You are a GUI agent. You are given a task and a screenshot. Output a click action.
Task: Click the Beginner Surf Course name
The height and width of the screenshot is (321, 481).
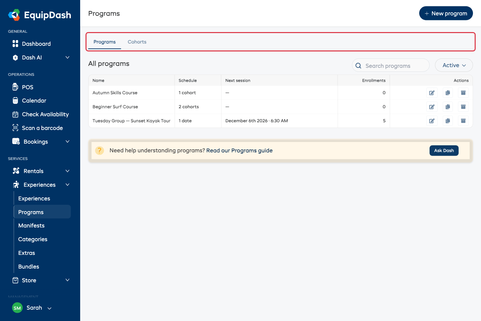(x=115, y=107)
